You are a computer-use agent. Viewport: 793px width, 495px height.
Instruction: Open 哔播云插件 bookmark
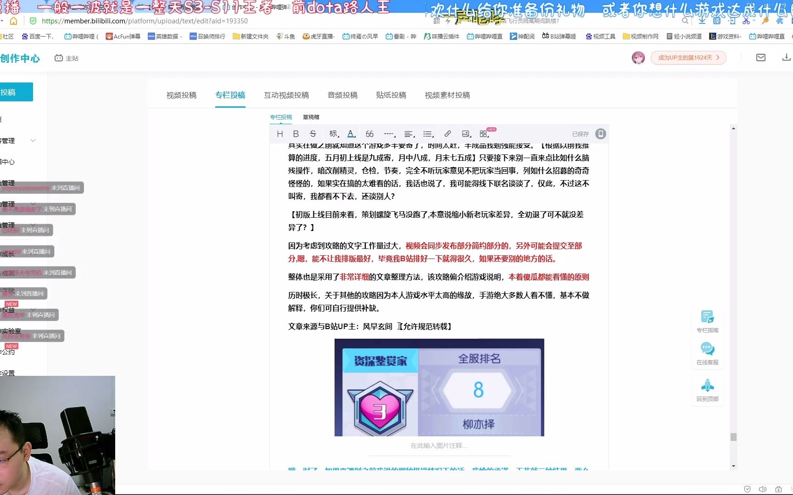click(x=441, y=36)
